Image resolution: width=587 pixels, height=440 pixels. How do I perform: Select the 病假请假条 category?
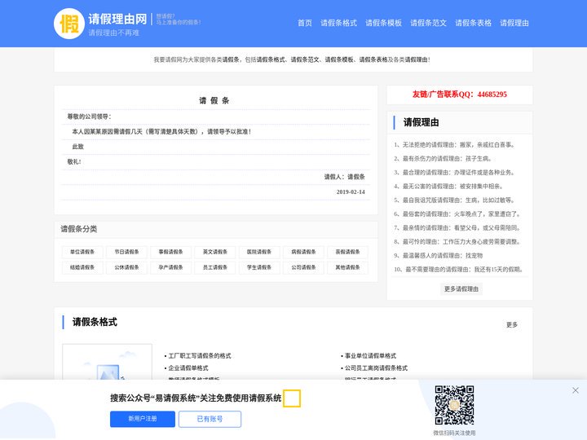pos(303,252)
